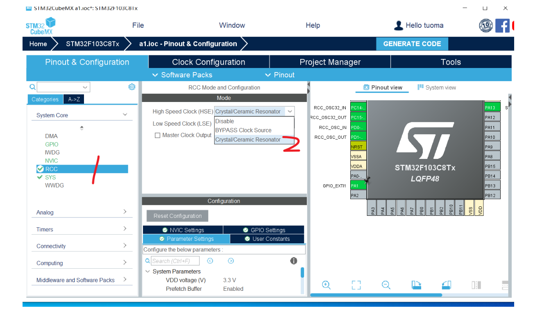
Task: Click the parameter search magnifier icon
Action: 147,261
